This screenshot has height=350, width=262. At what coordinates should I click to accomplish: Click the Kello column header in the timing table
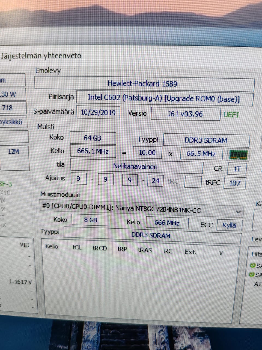point(52,246)
